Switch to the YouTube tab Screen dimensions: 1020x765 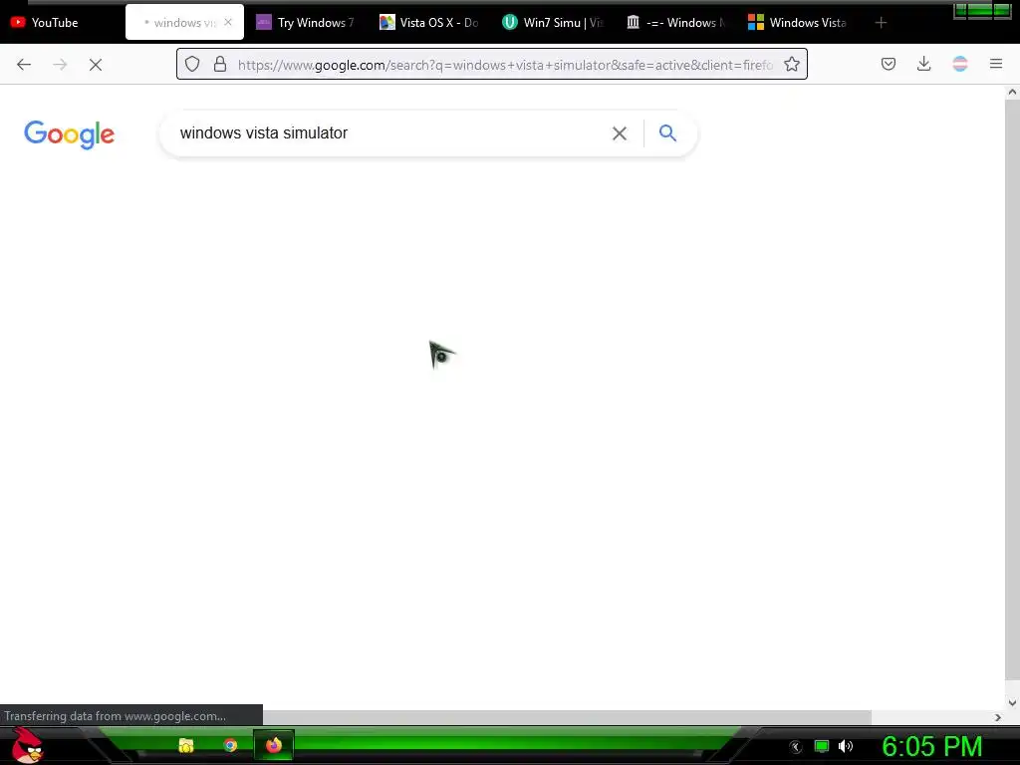click(62, 22)
